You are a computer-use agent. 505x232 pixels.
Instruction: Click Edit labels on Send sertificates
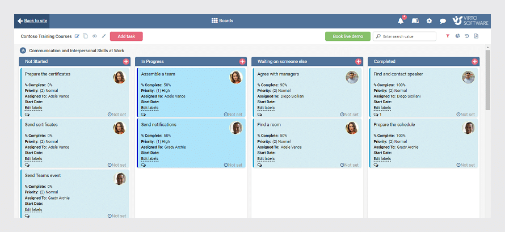[x=33, y=159]
